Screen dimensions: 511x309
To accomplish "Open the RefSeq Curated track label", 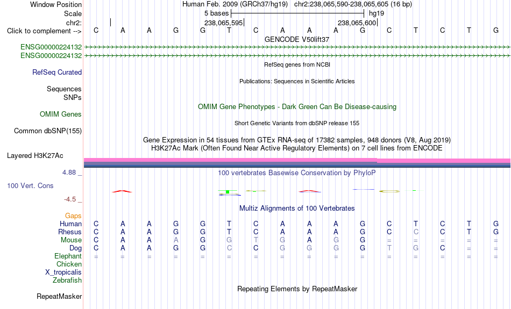I will coord(57,73).
